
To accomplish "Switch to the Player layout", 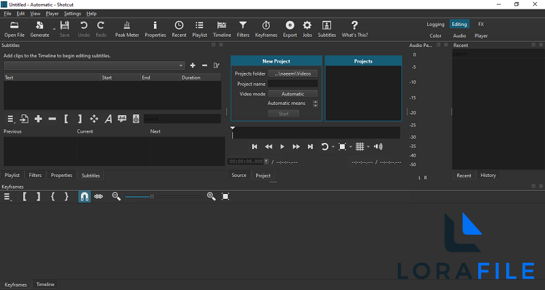I will click(x=481, y=36).
